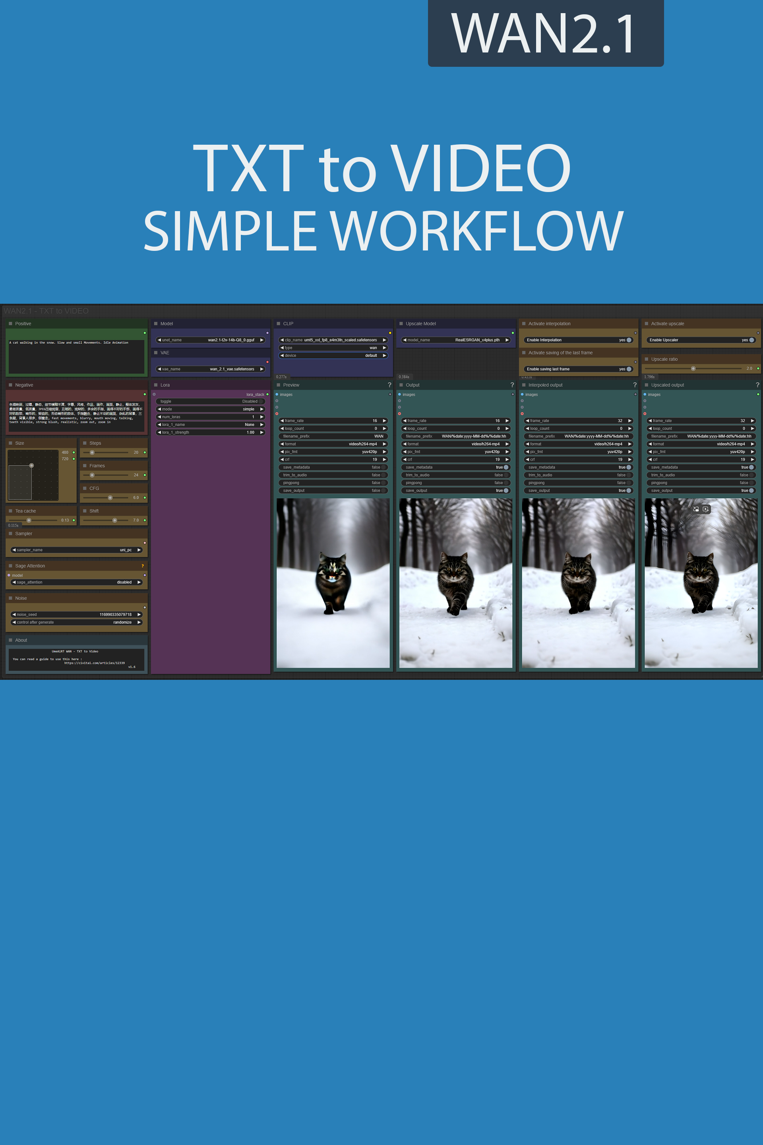Open the unet_name model dropdown
Image resolution: width=763 pixels, height=1145 pixels.
point(211,340)
